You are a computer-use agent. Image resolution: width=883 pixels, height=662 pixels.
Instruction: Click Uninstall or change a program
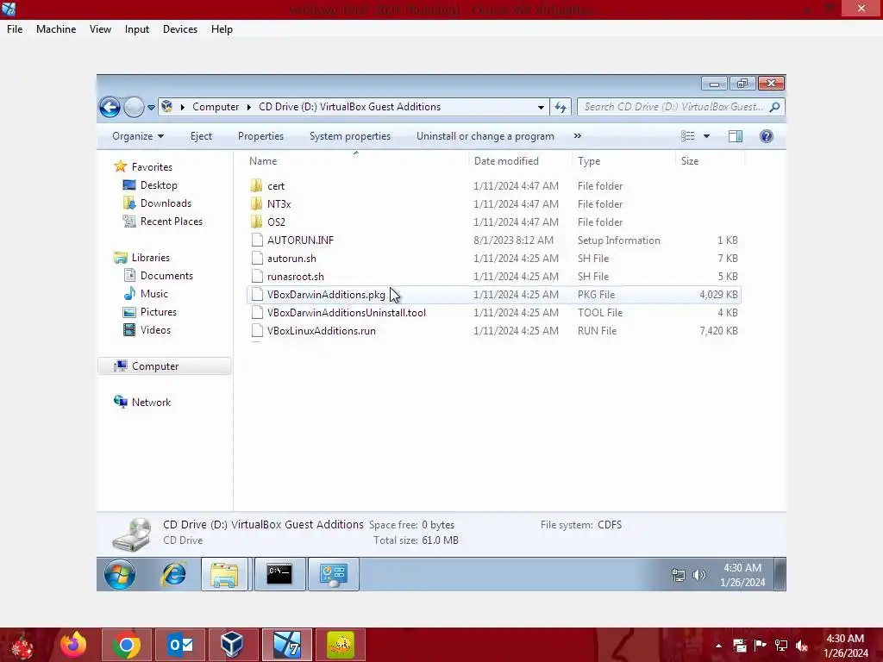click(x=485, y=136)
